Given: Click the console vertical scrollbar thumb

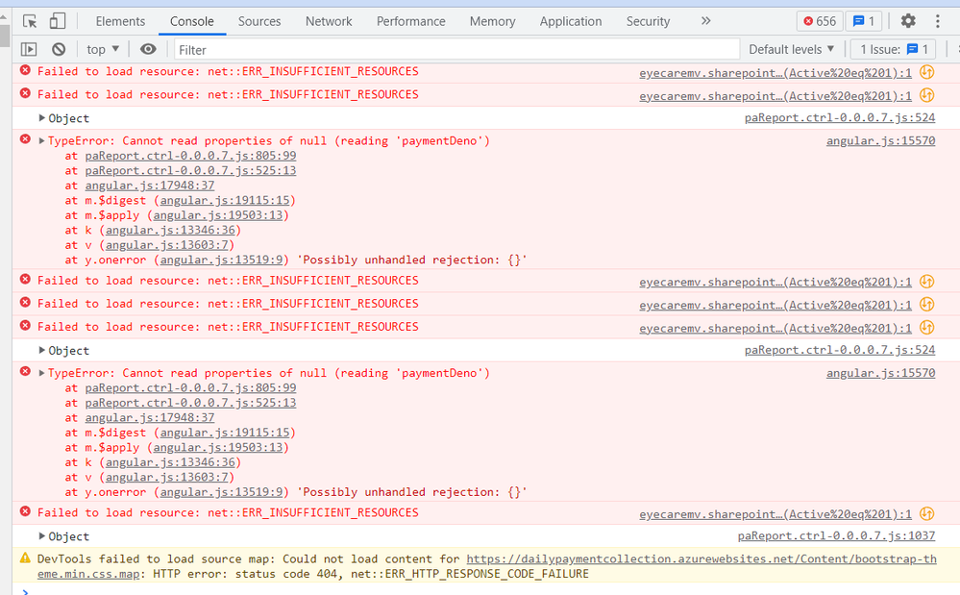Looking at the screenshot, I should [5, 37].
